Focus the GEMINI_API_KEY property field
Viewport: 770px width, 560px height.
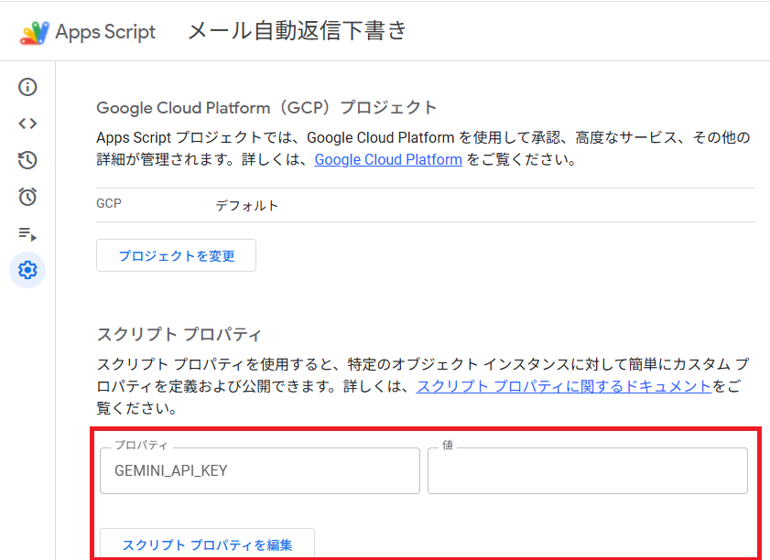click(x=259, y=470)
